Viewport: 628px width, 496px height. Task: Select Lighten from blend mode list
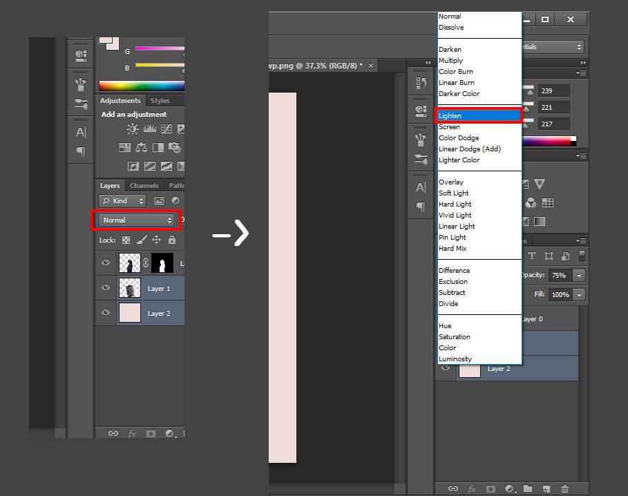click(478, 116)
